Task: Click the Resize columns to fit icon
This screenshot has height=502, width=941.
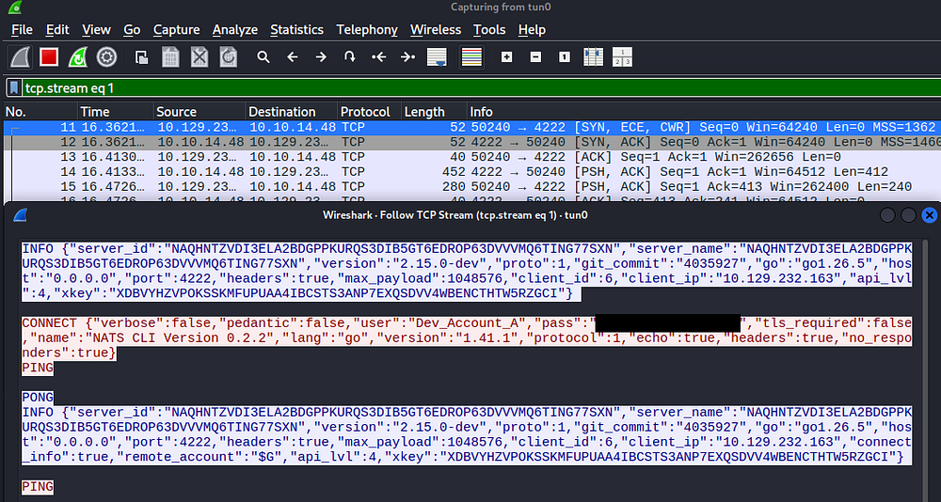Action: pos(593,57)
